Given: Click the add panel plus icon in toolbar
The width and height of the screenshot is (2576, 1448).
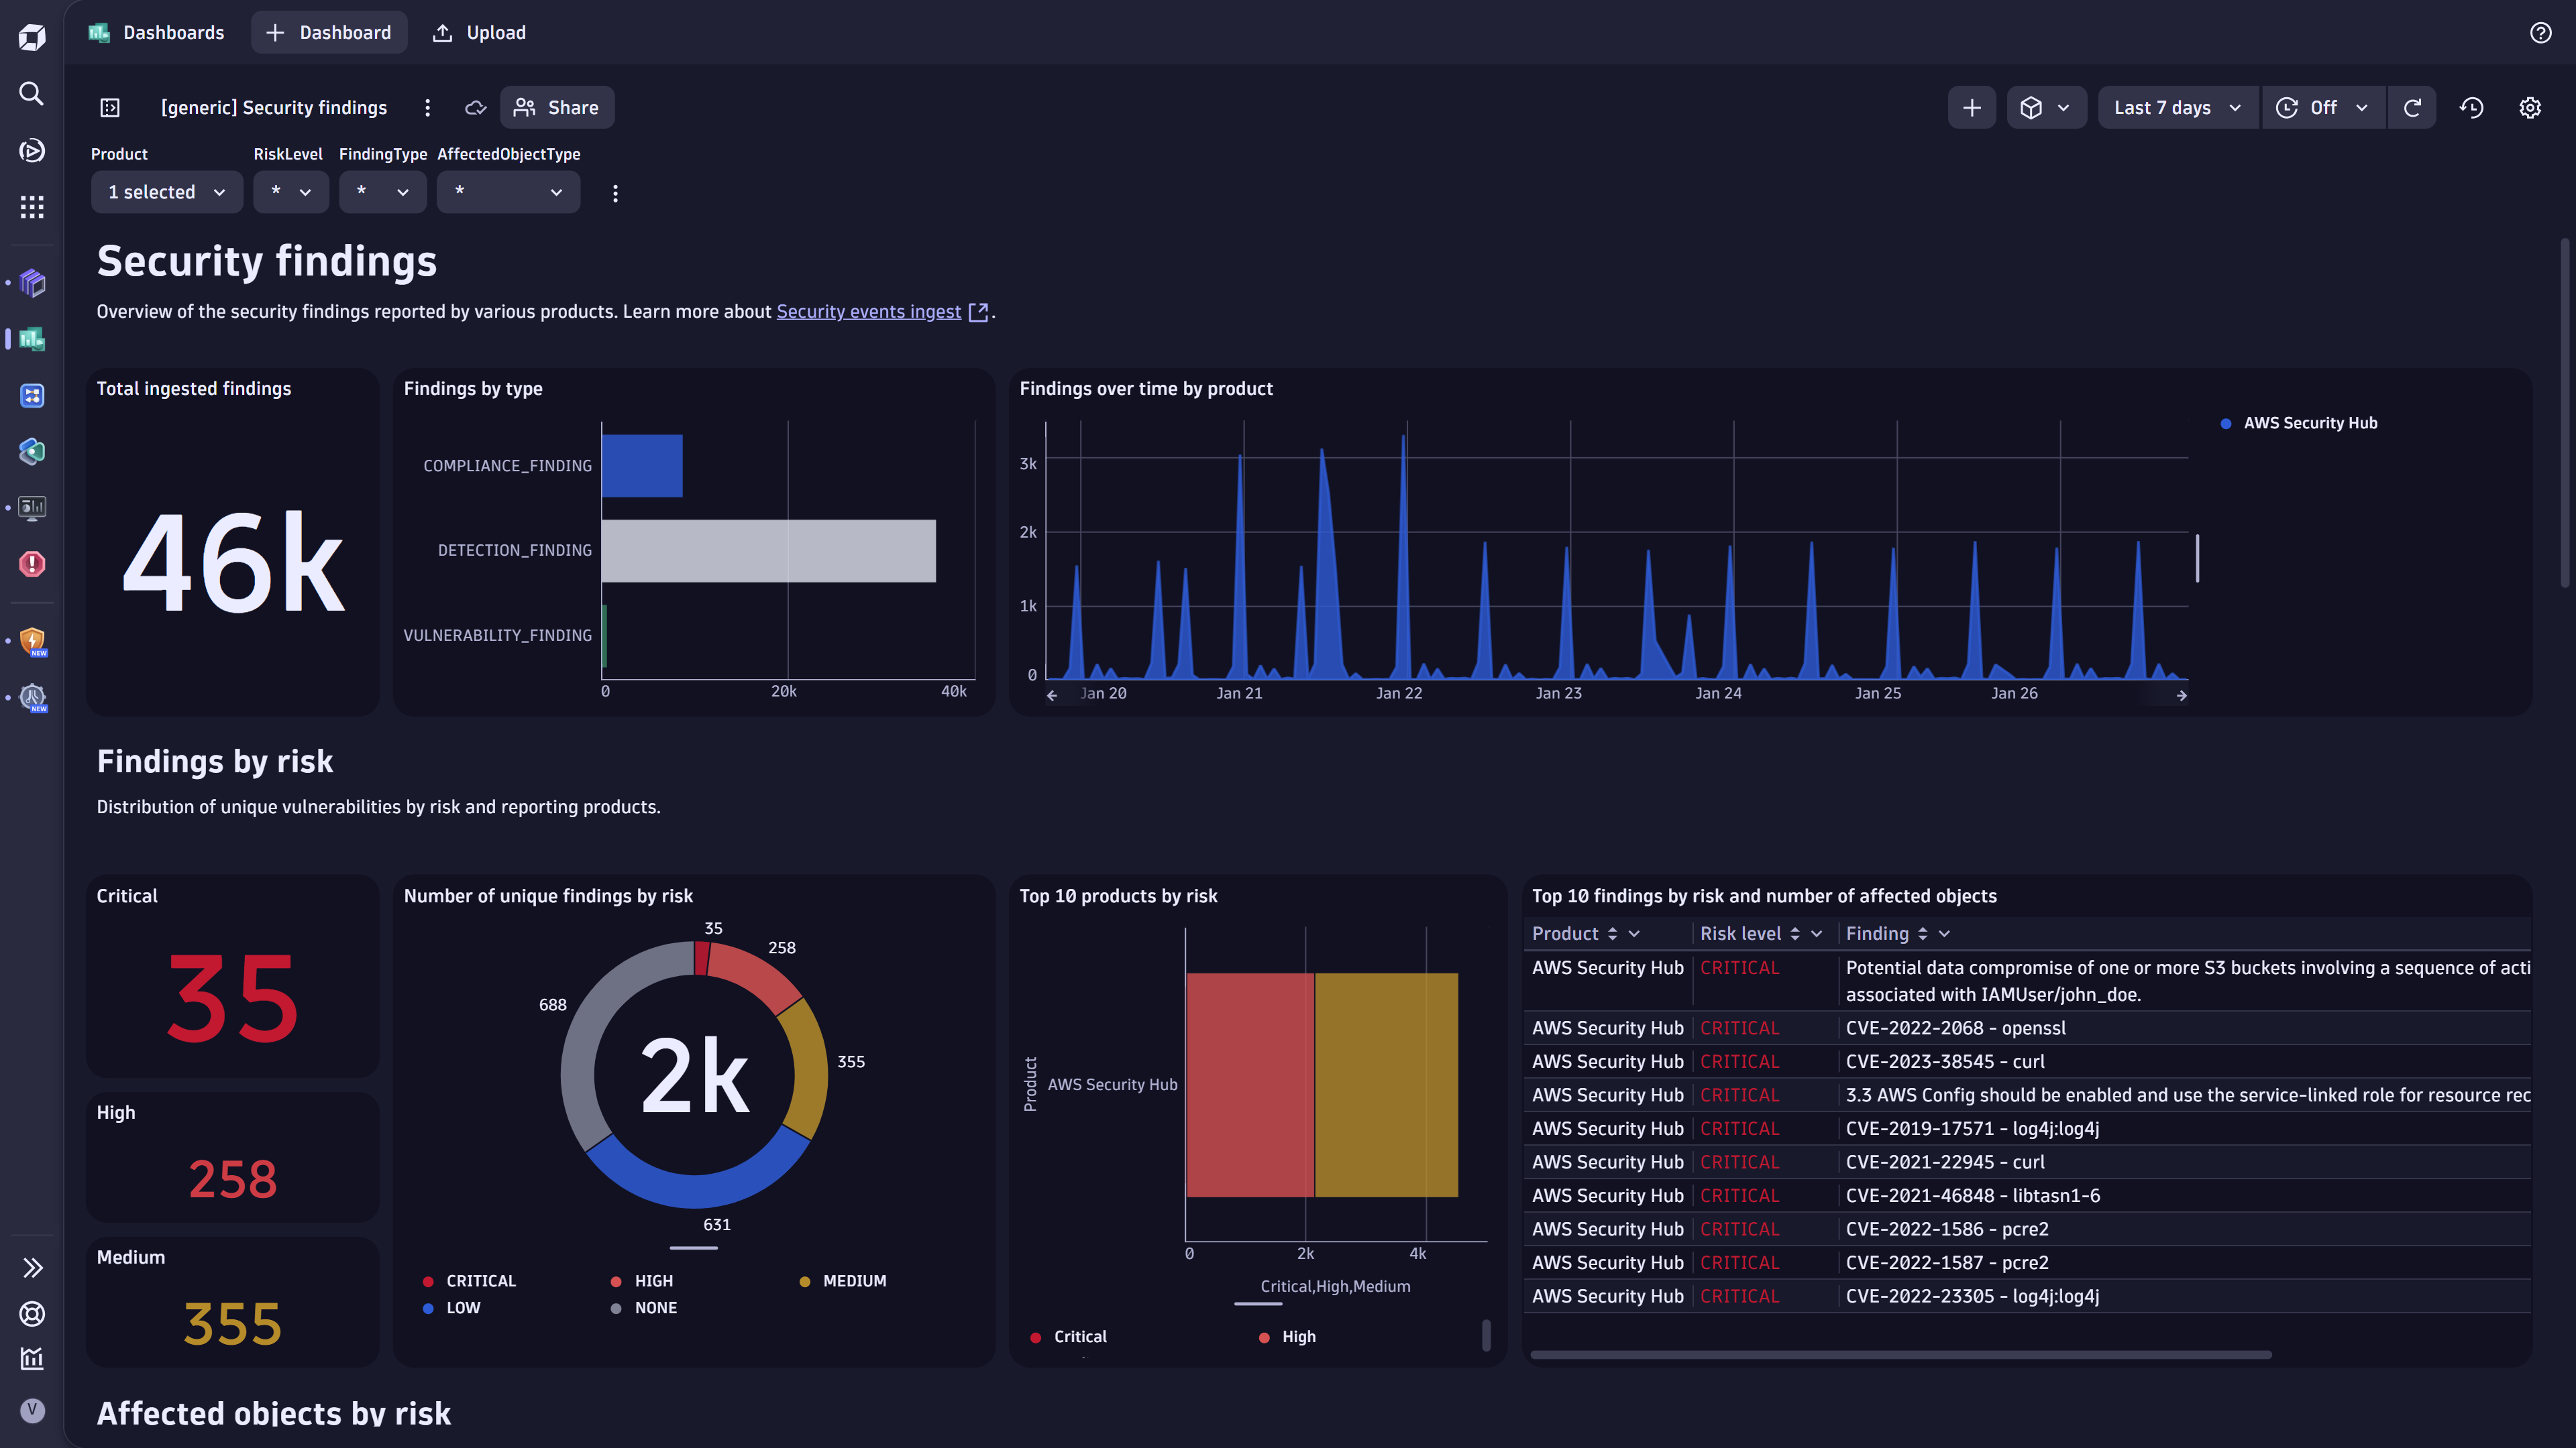Looking at the screenshot, I should coord(1971,107).
